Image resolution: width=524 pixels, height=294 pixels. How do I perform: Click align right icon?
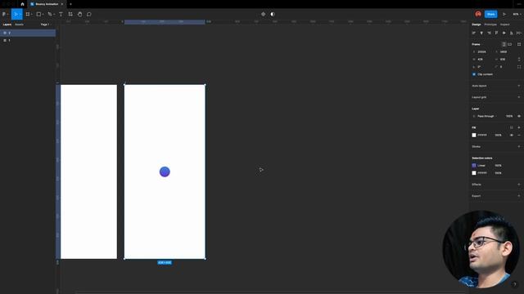(490, 33)
